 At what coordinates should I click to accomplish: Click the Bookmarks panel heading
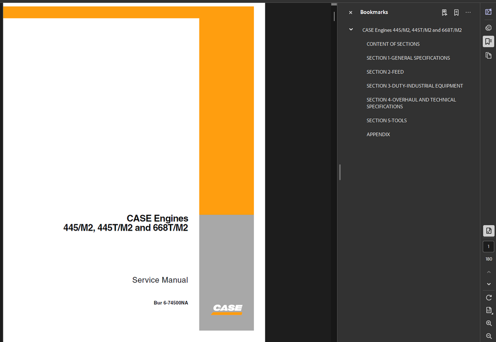tap(374, 12)
